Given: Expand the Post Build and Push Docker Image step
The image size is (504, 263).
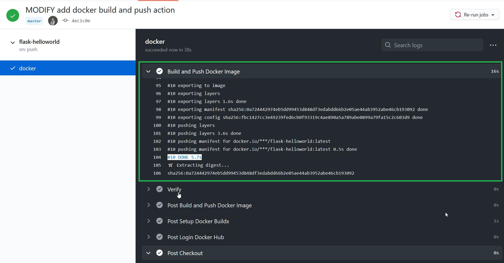Looking at the screenshot, I should pos(148,205).
